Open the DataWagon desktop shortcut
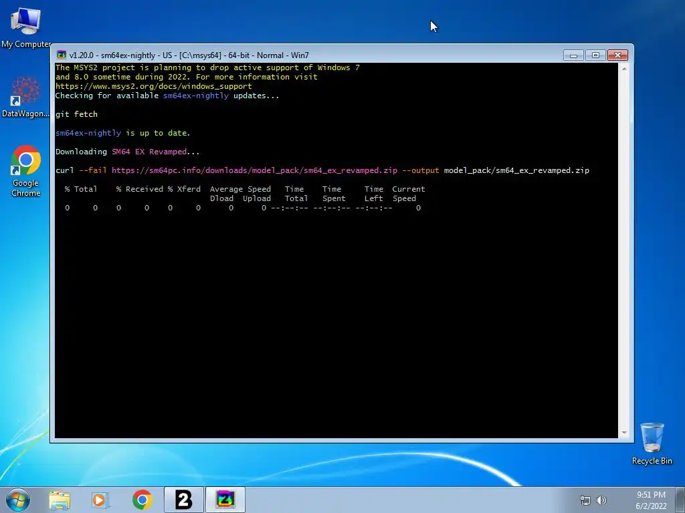The image size is (685, 513). tap(25, 97)
